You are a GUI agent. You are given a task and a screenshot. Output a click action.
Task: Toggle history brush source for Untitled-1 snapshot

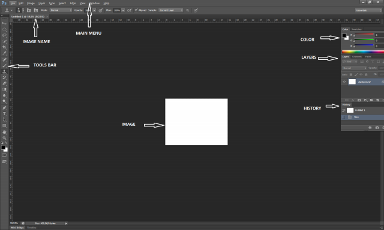pyautogui.click(x=344, y=110)
